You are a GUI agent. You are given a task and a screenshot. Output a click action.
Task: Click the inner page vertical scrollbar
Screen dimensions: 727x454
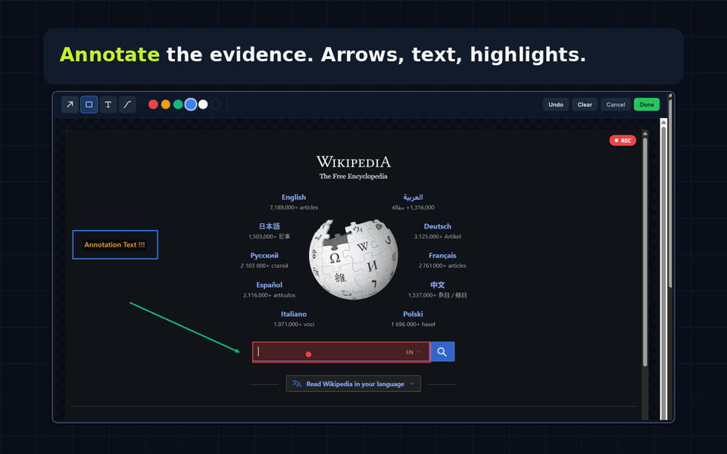645,253
